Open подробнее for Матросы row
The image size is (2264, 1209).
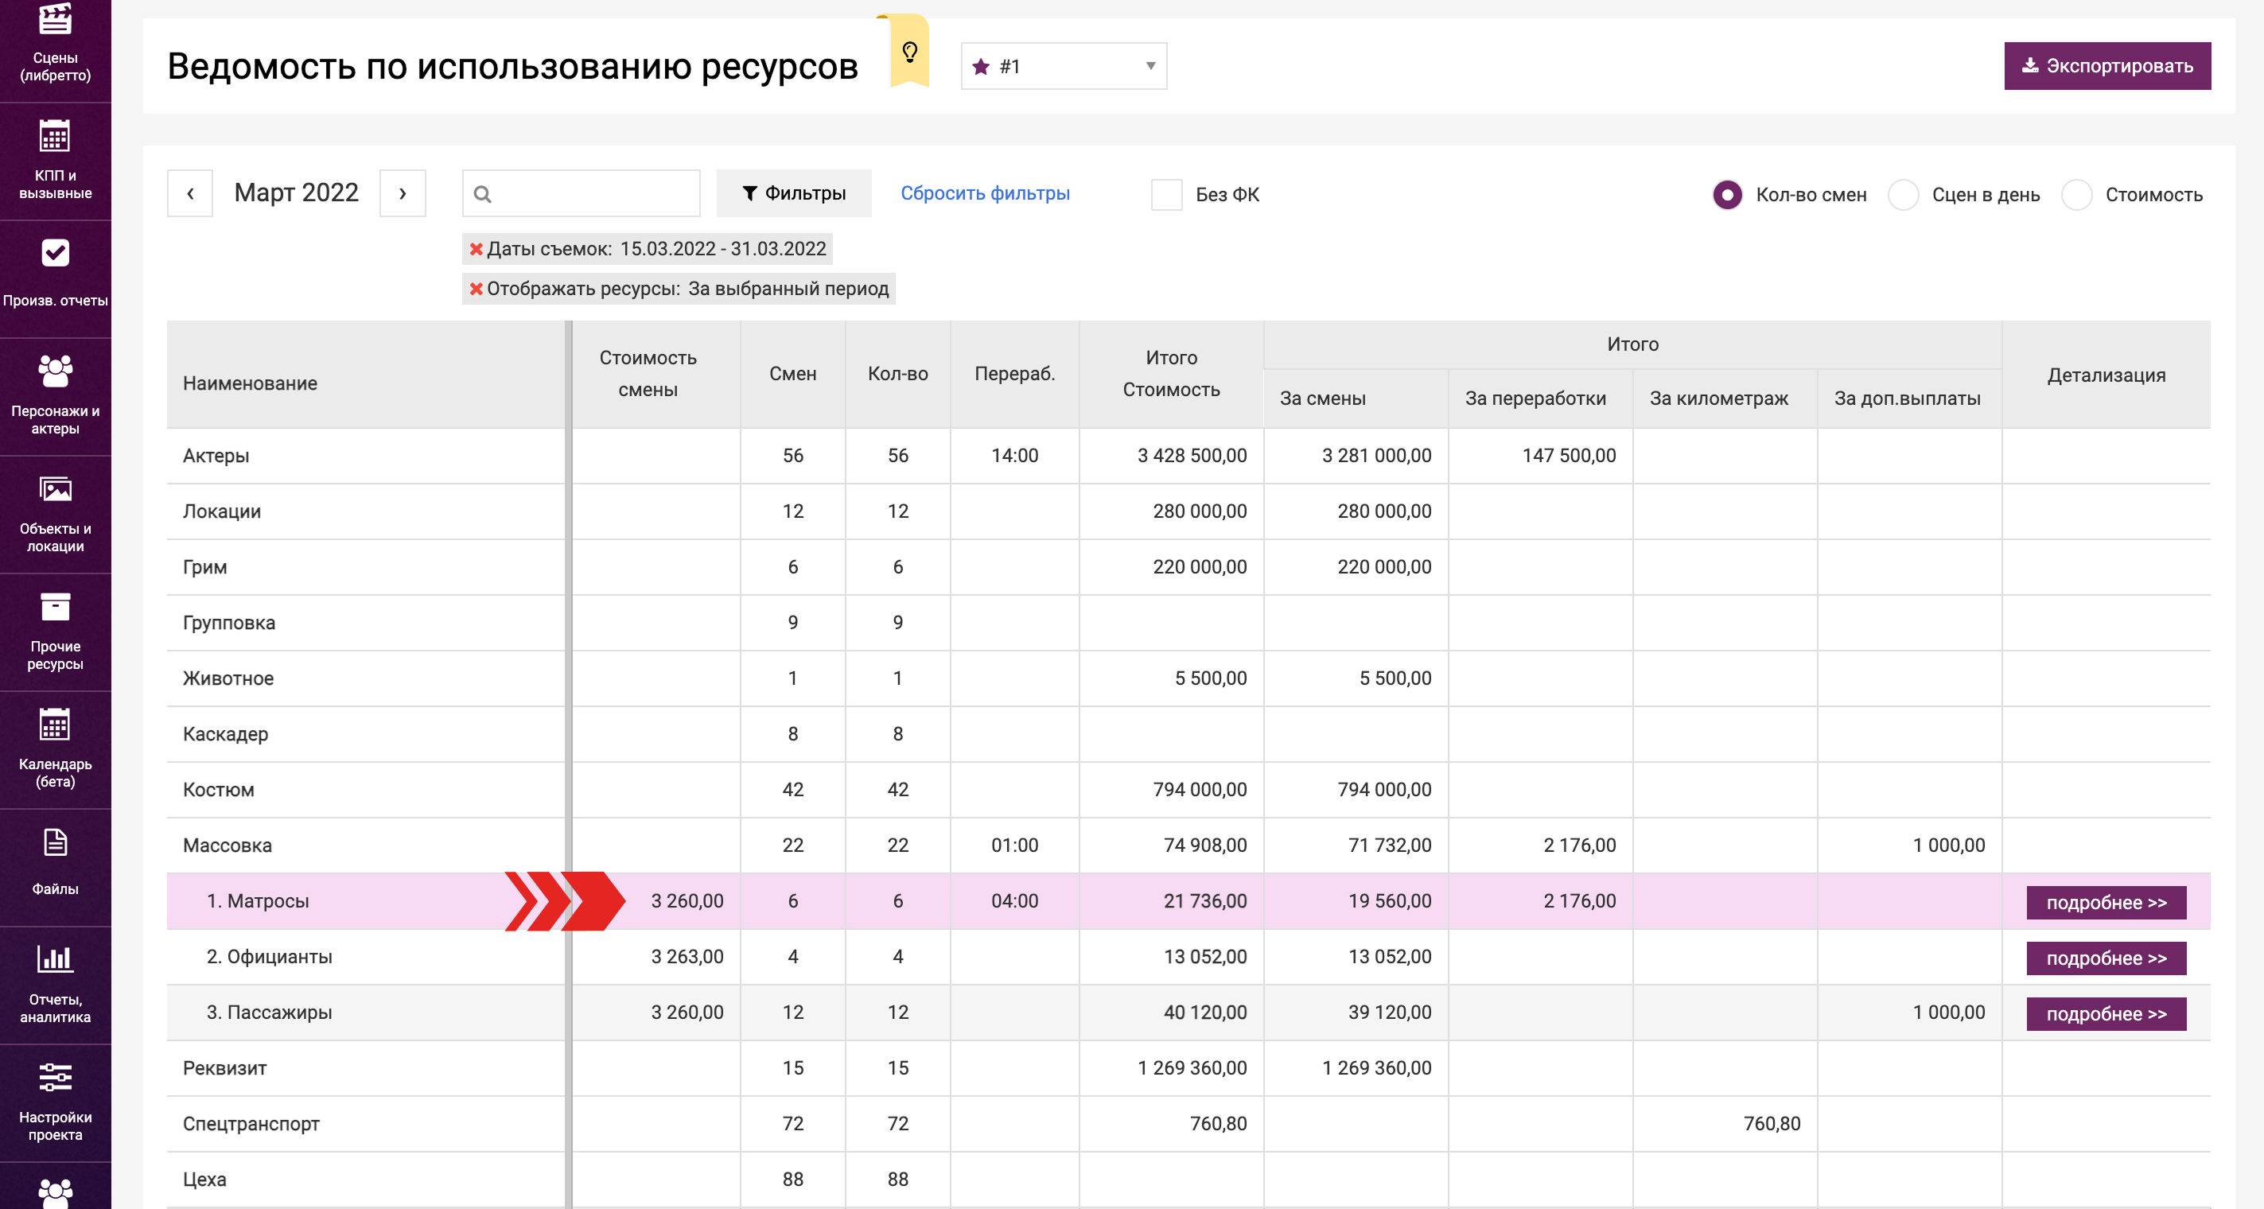(2106, 902)
